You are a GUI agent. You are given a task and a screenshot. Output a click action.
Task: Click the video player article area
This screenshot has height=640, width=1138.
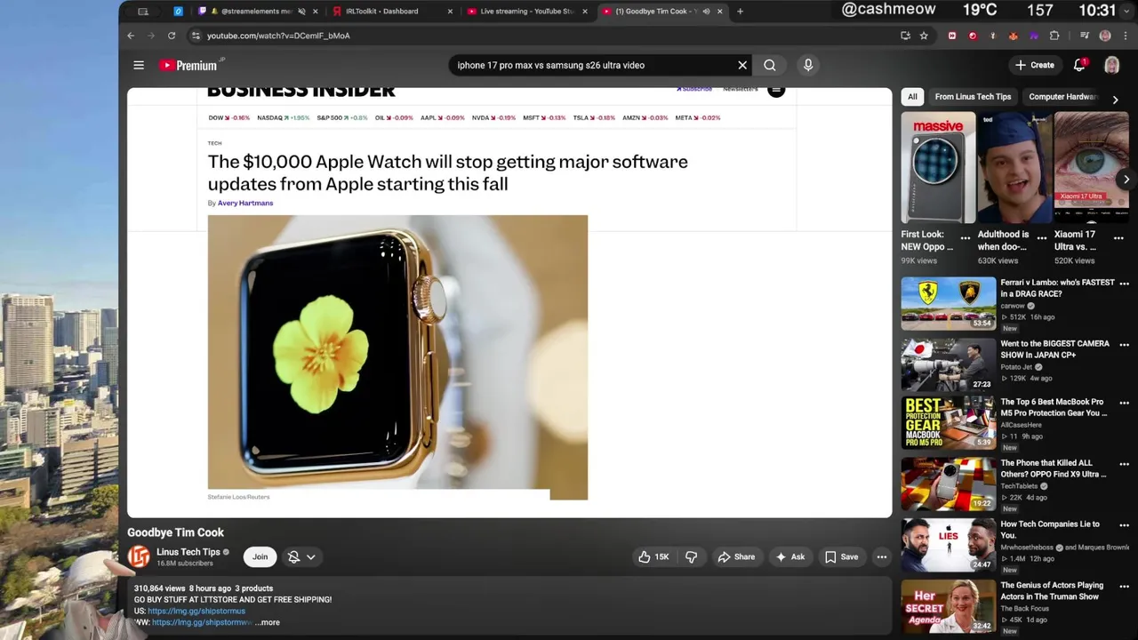pos(509,302)
